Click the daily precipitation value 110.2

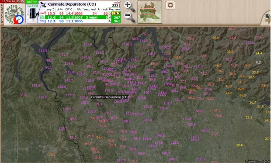[x=115, y=14]
